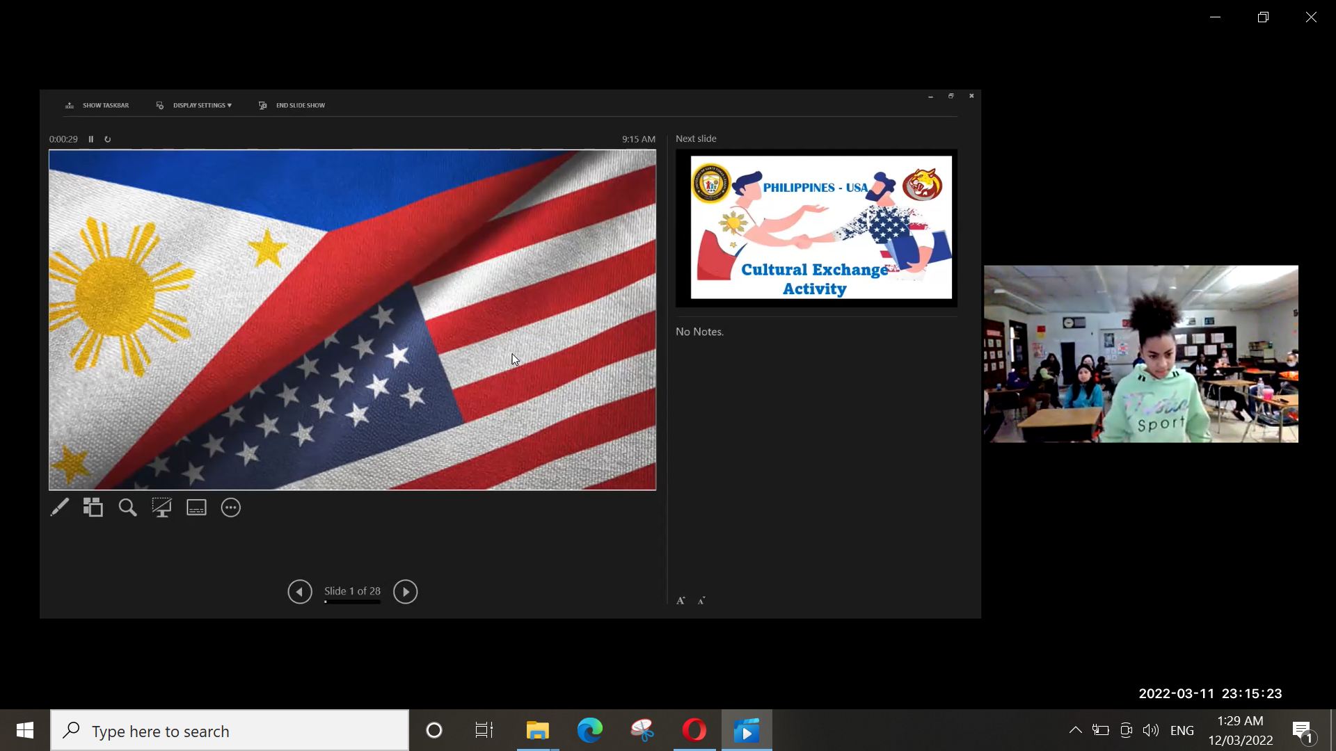Open the see all slides view
This screenshot has height=751, width=1336.
(x=93, y=508)
